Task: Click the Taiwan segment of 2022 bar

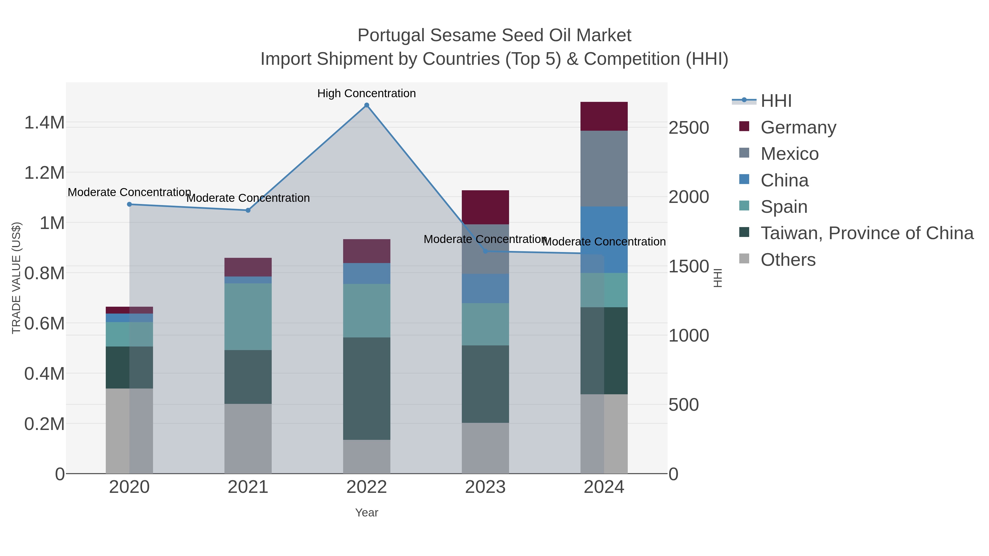Action: [x=367, y=389]
